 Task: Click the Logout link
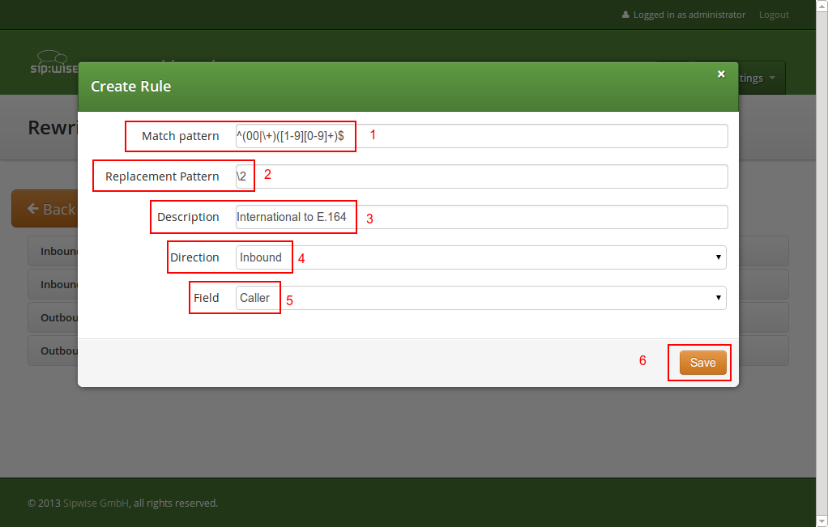coord(773,15)
